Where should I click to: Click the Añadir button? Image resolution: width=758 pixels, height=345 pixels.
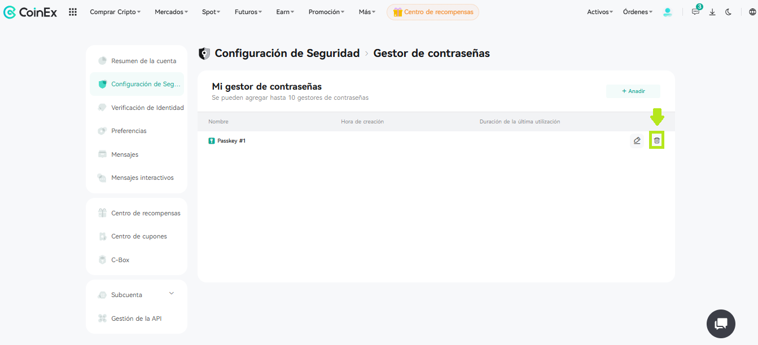point(633,91)
